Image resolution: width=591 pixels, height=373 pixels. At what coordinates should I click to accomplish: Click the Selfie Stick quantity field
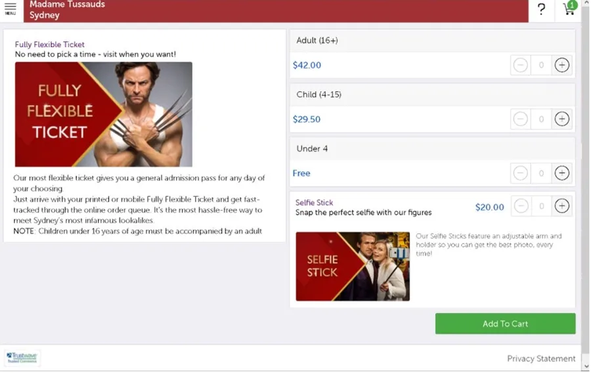coord(541,206)
